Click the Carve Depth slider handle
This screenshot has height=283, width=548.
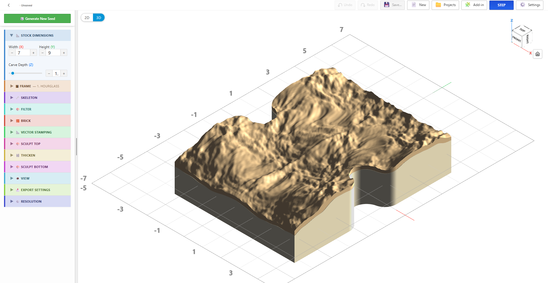pyautogui.click(x=13, y=73)
